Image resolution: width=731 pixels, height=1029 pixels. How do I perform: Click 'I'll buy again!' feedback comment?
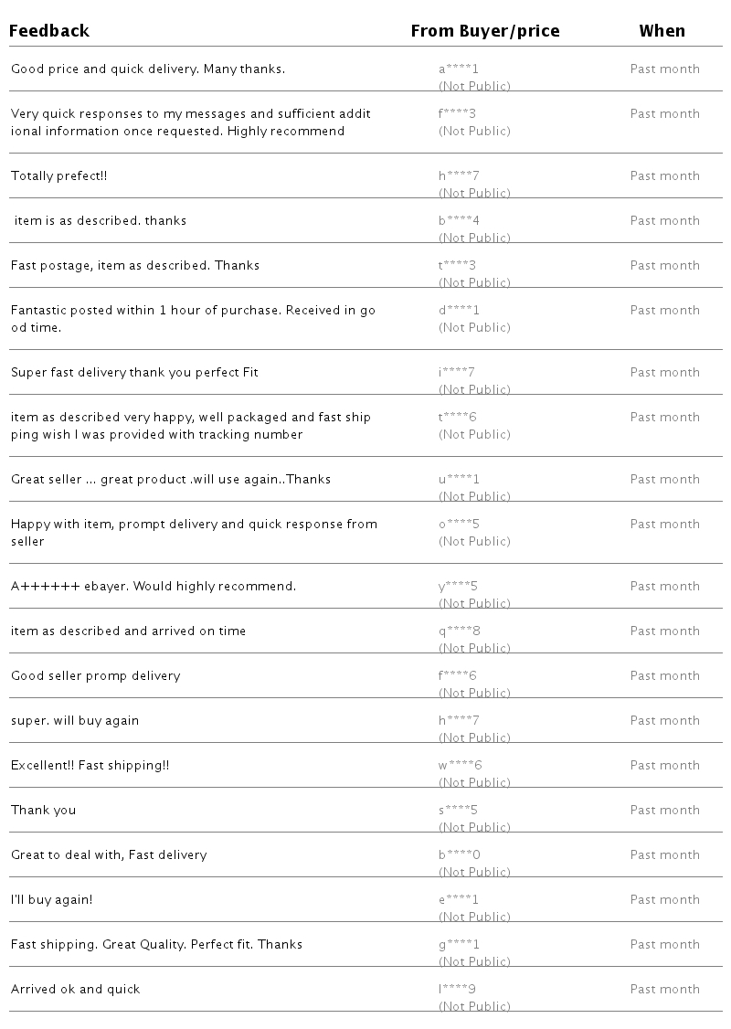pos(52,900)
